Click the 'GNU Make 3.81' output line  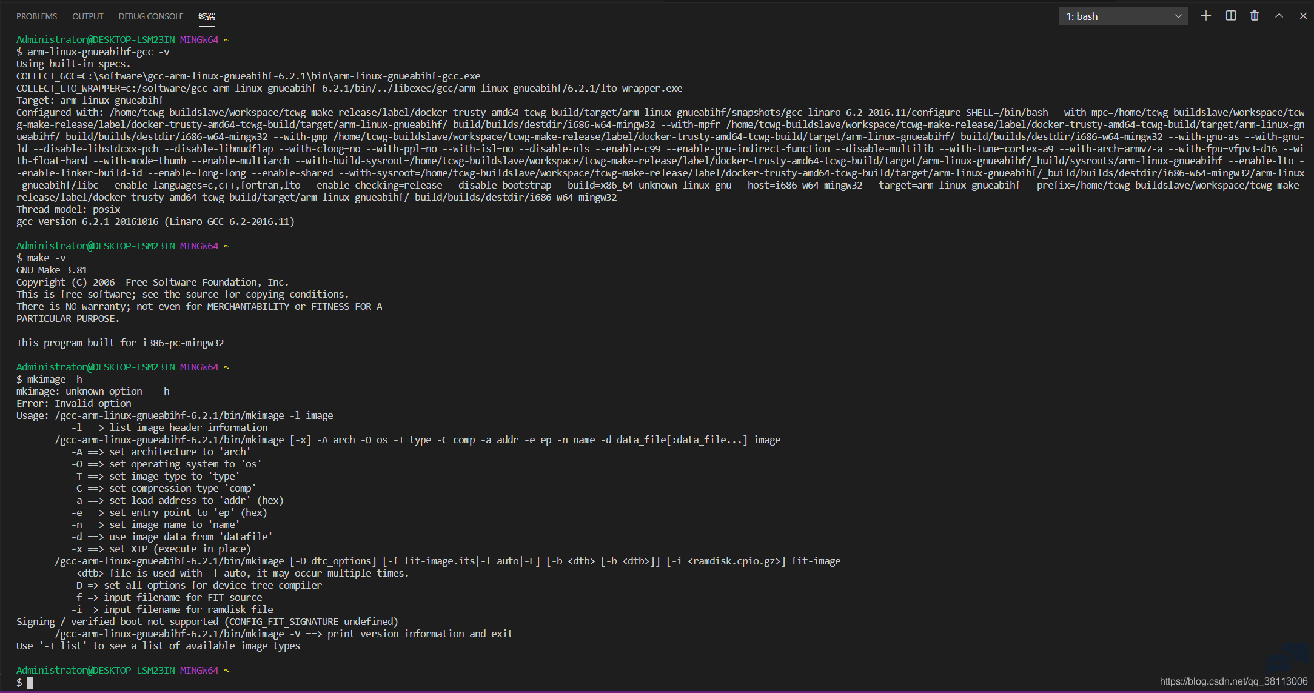(52, 270)
